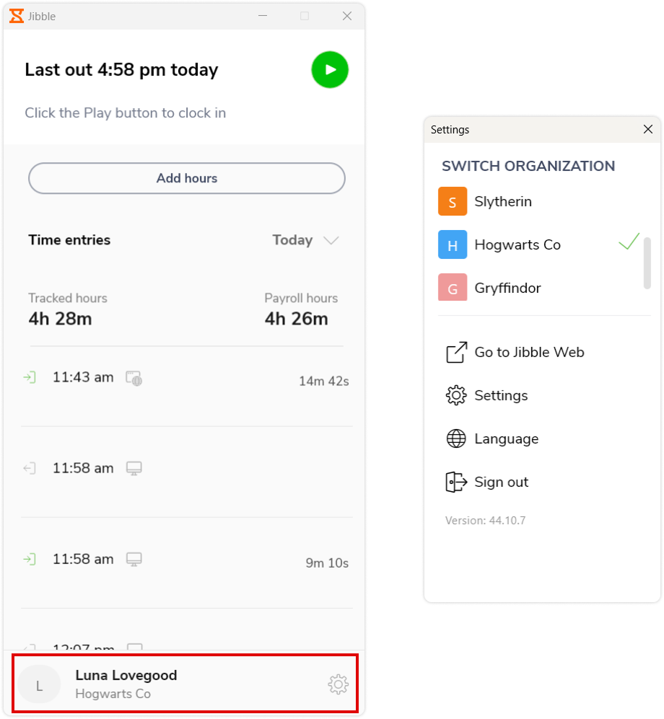
Task: Click the Sign out door icon
Action: coord(457,482)
